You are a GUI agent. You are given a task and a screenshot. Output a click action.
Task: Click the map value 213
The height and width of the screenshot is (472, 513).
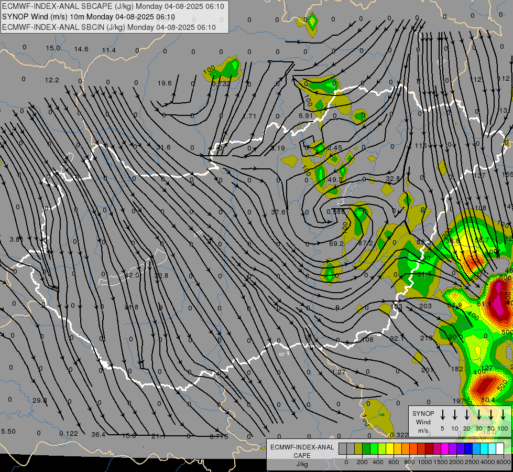[x=427, y=338]
